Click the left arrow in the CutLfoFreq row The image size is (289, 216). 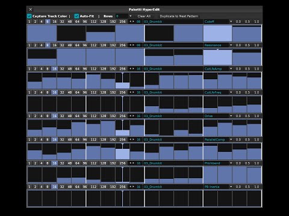[131, 92]
